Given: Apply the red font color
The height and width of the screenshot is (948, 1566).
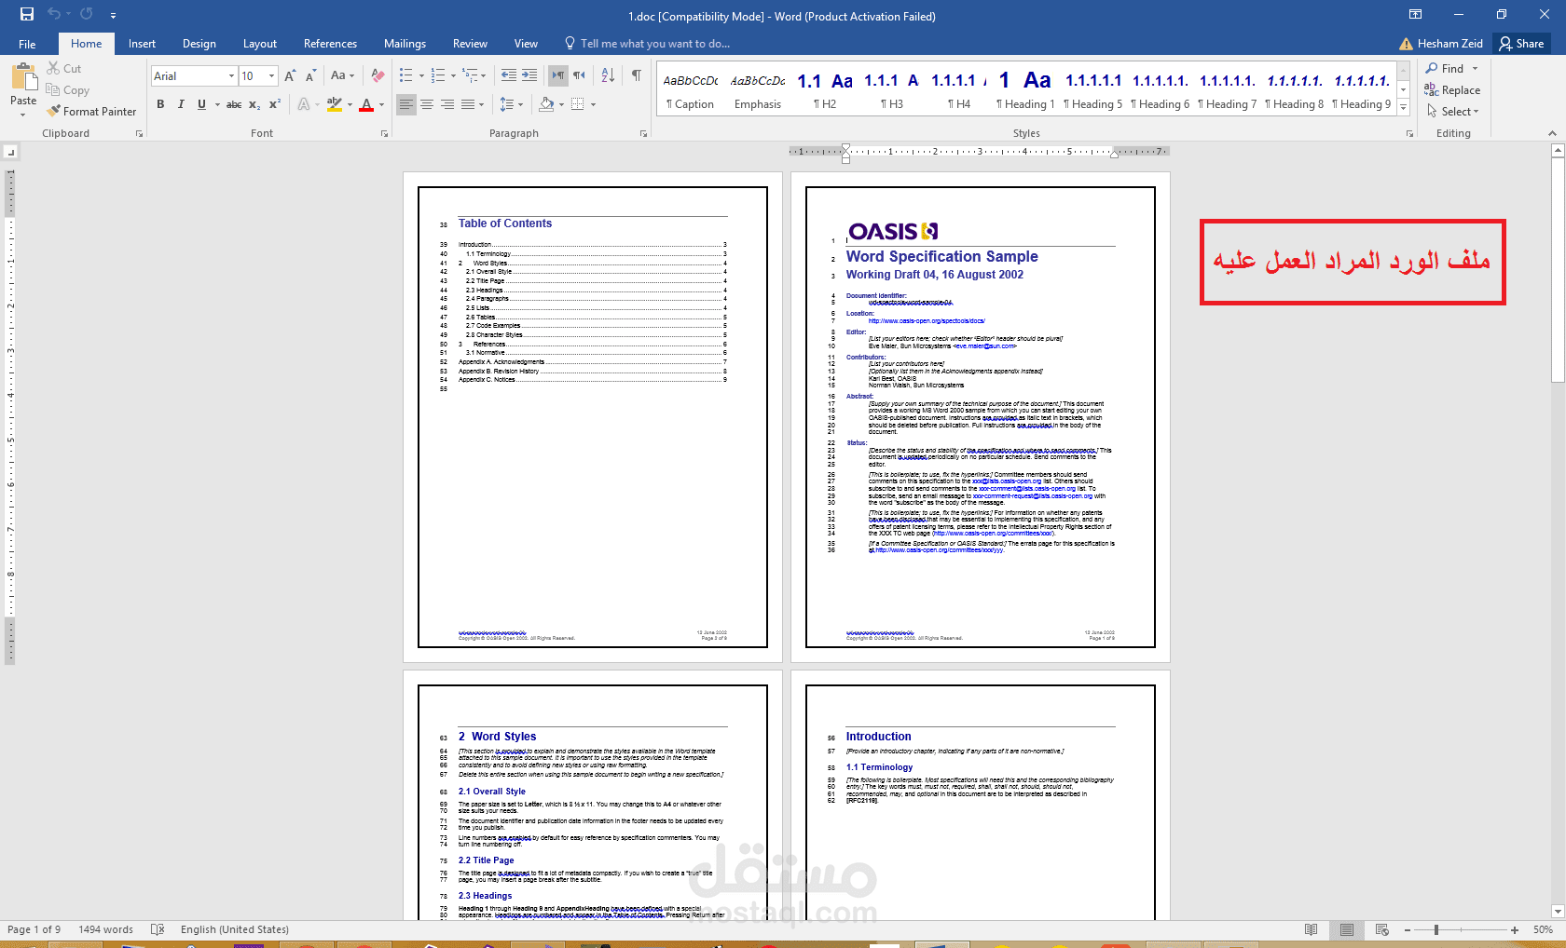Looking at the screenshot, I should tap(366, 104).
